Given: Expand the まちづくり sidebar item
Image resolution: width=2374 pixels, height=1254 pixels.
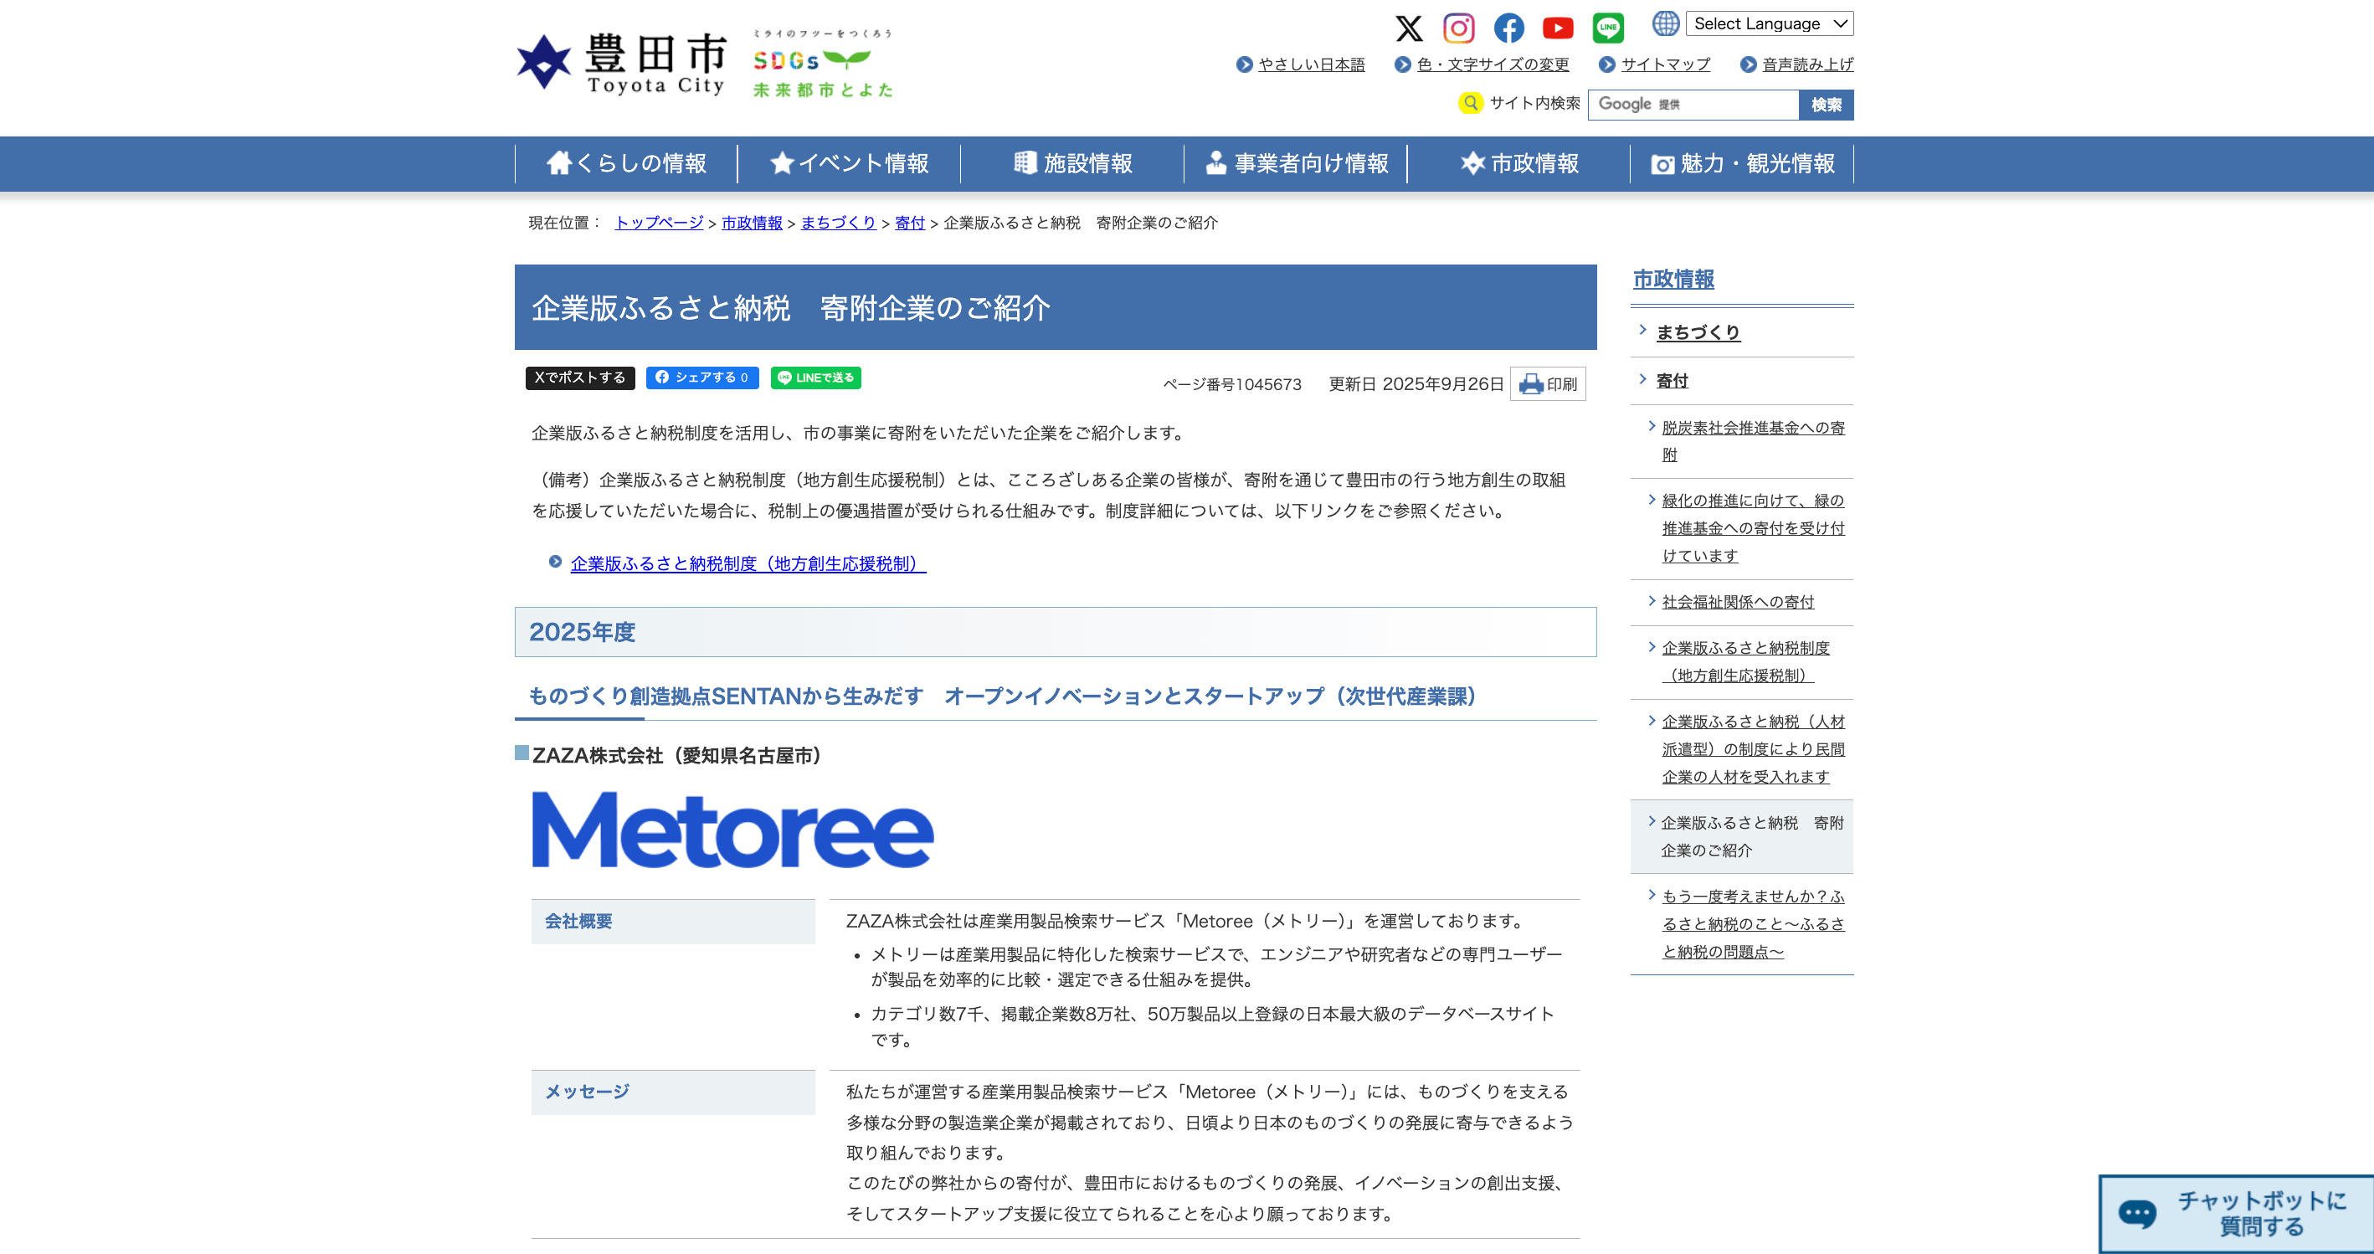Looking at the screenshot, I should click(x=1698, y=332).
